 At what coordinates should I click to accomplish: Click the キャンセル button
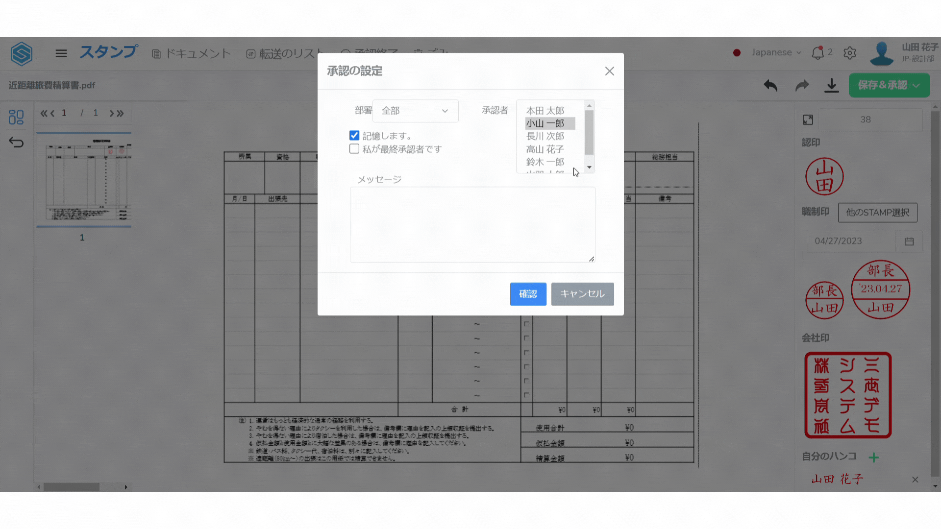[x=582, y=294]
